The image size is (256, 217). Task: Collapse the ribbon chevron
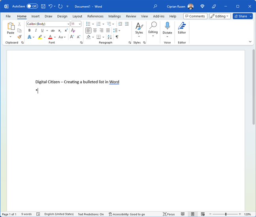[x=250, y=42]
